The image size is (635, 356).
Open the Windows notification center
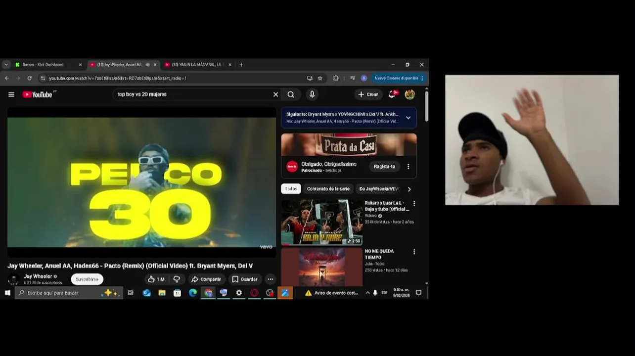[418, 293]
